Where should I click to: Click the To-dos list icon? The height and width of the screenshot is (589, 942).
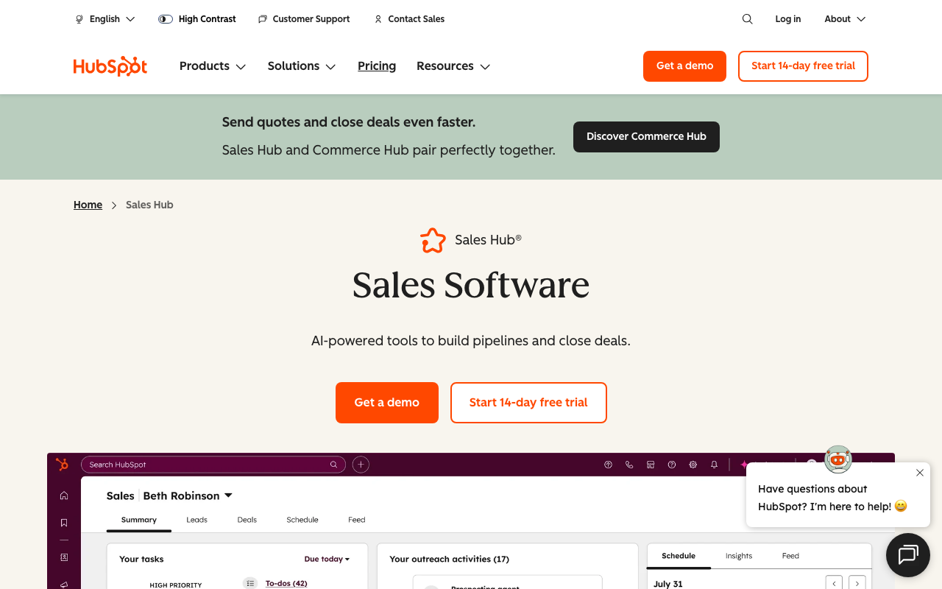[x=250, y=583]
